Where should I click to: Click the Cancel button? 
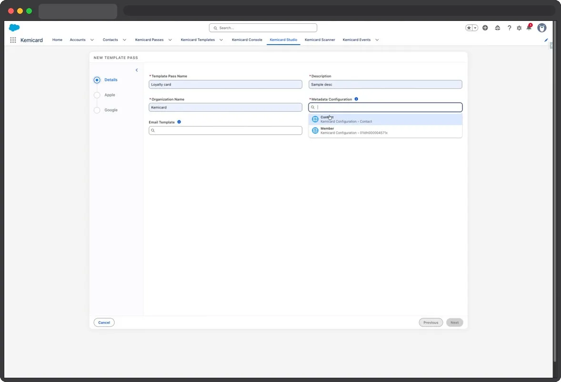104,323
